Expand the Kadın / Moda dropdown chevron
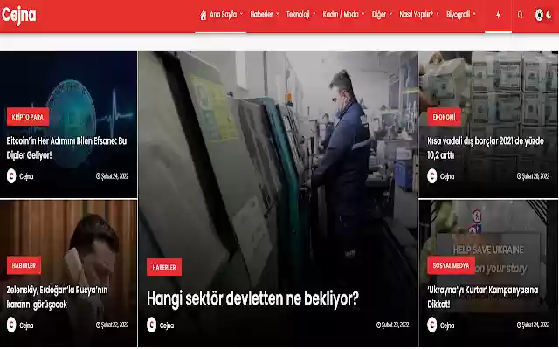The image size is (559, 349). coord(363,14)
